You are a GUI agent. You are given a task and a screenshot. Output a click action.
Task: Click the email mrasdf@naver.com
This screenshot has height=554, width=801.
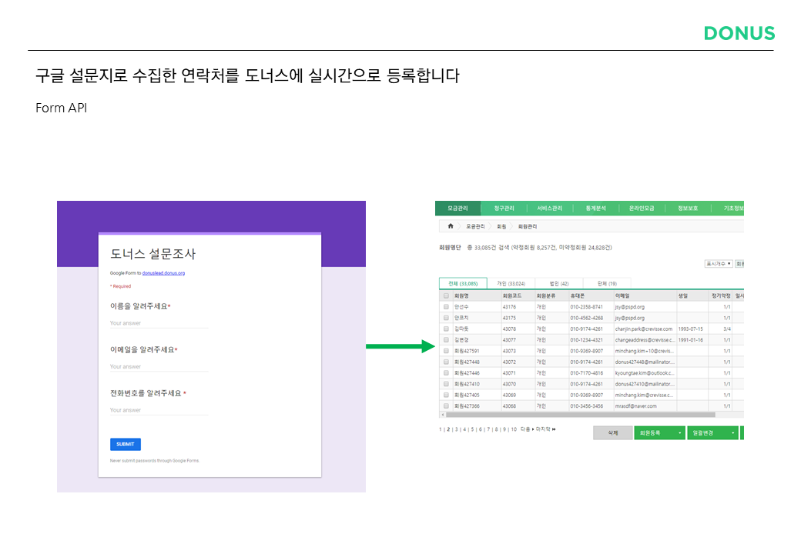click(635, 406)
